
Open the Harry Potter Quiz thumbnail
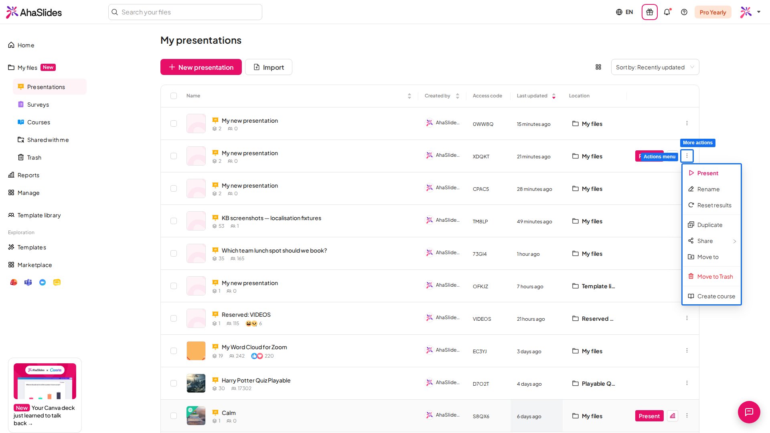(196, 383)
